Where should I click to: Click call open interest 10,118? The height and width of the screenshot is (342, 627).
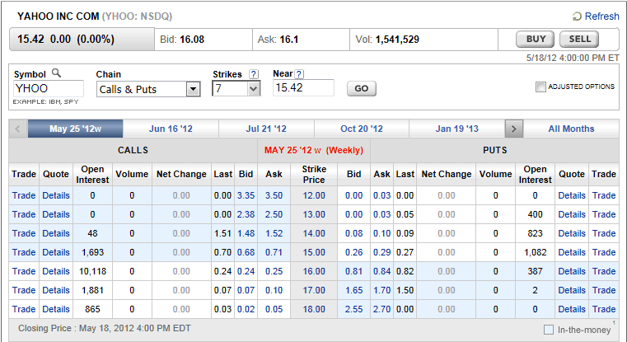click(x=93, y=271)
